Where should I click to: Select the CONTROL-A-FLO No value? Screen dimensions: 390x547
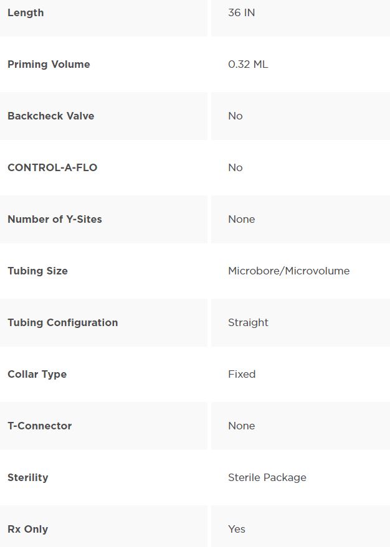coord(235,167)
